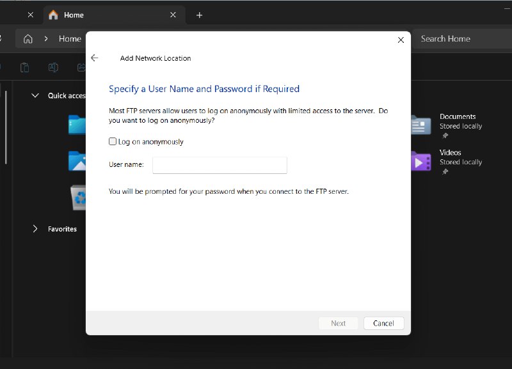Select Home breadcrumb in address bar
The image size is (512, 369).
70,39
